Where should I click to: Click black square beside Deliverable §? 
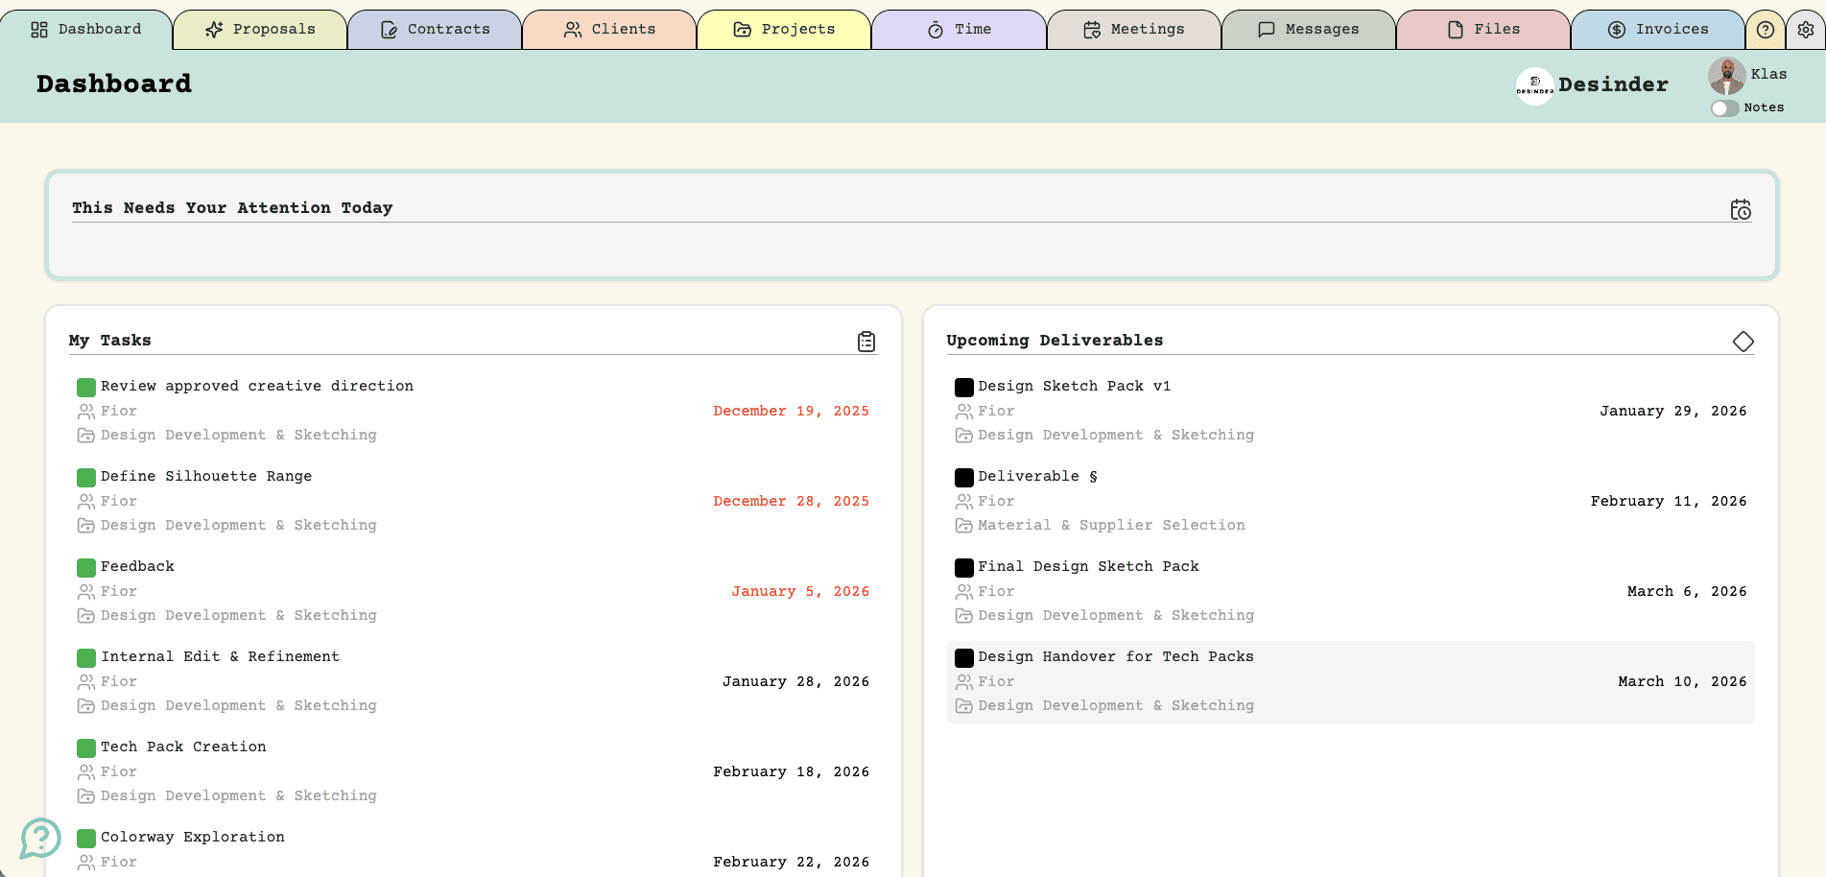(964, 478)
